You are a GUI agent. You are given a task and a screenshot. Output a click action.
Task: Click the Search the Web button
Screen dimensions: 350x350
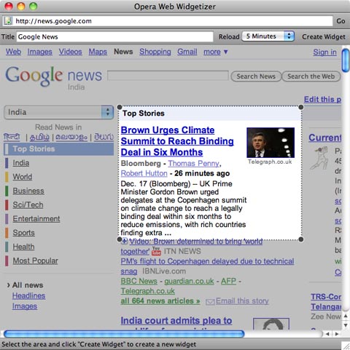311,76
